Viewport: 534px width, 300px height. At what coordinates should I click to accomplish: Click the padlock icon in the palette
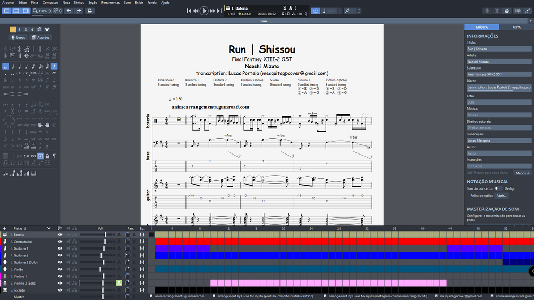click(x=47, y=156)
